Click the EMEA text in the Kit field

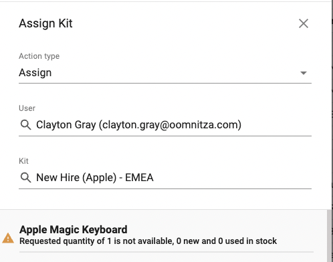click(x=139, y=178)
